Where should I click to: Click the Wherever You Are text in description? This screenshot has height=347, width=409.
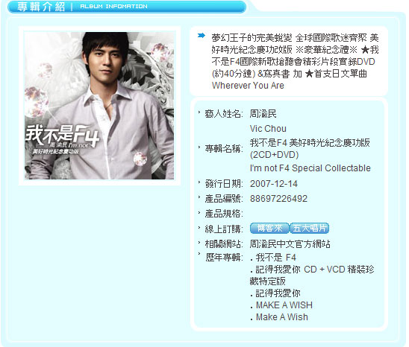point(248,86)
